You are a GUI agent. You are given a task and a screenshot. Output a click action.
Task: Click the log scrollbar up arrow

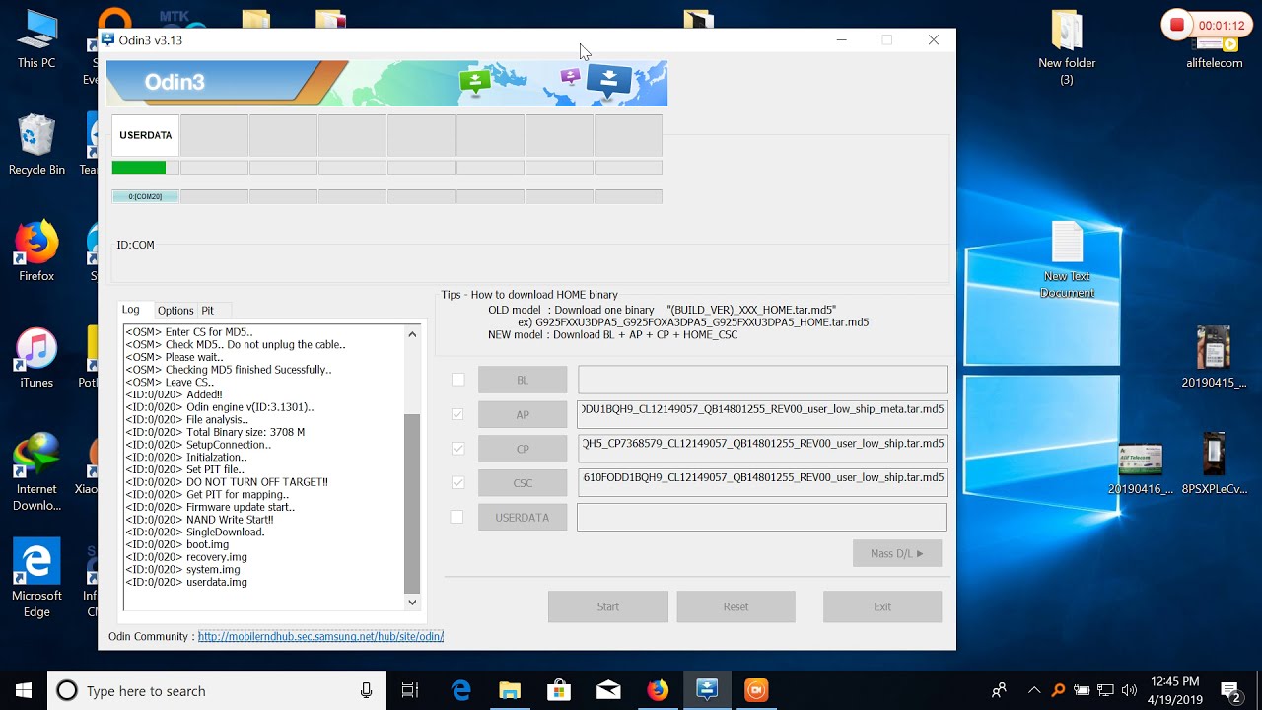click(412, 334)
